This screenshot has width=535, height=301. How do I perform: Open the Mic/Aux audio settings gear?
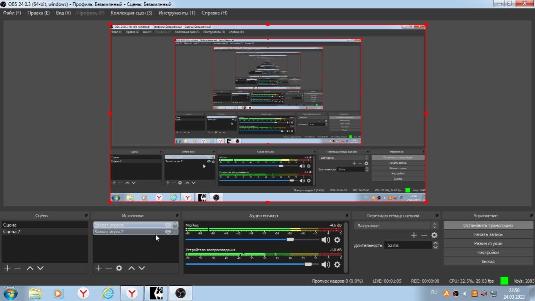337,239
